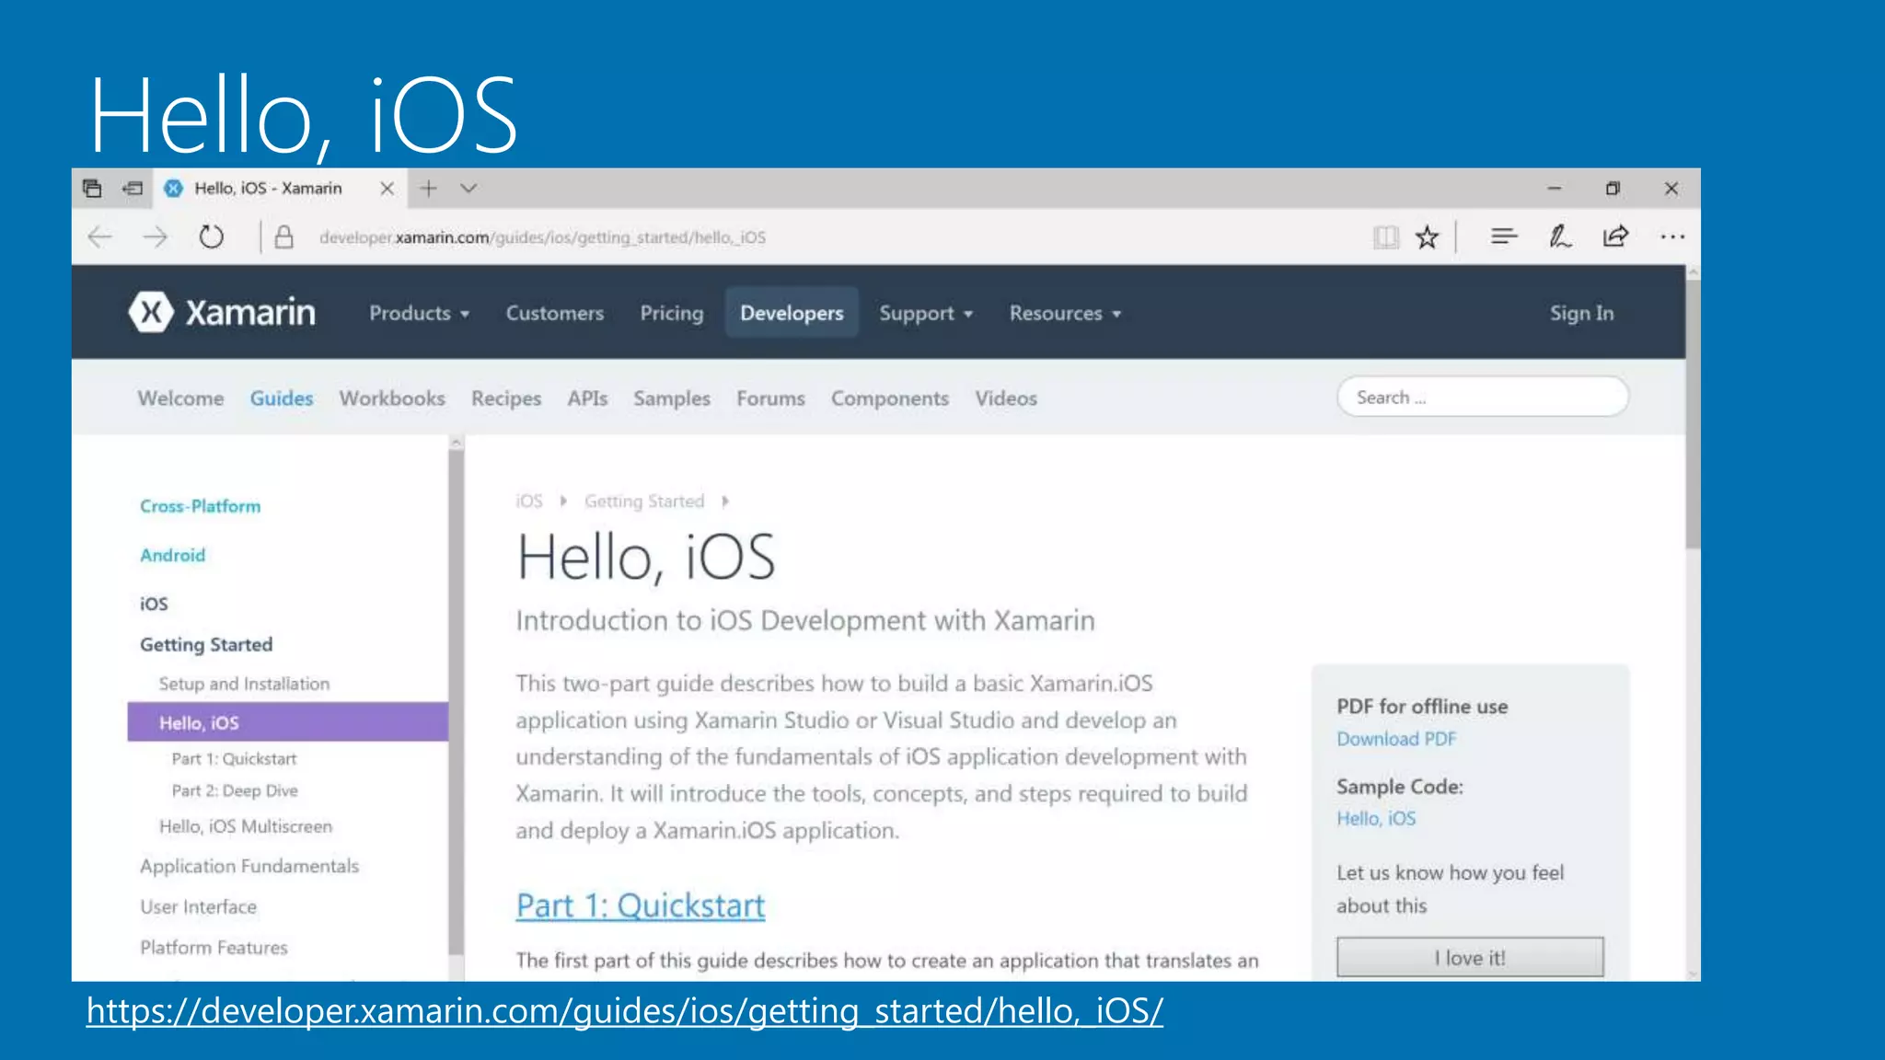Add page to favorites star icon
Viewport: 1885px width, 1060px height.
pos(1428,237)
